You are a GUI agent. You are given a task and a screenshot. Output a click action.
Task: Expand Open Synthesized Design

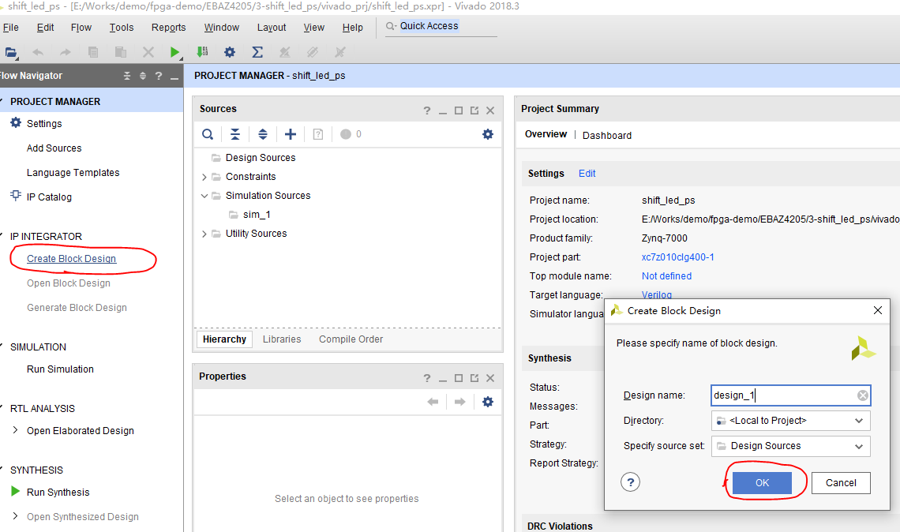(x=15, y=516)
